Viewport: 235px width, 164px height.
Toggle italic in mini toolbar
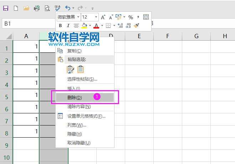pos(68,26)
